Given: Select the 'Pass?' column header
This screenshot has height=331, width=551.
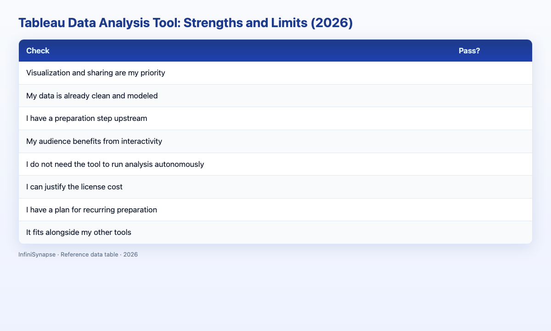Looking at the screenshot, I should 469,51.
